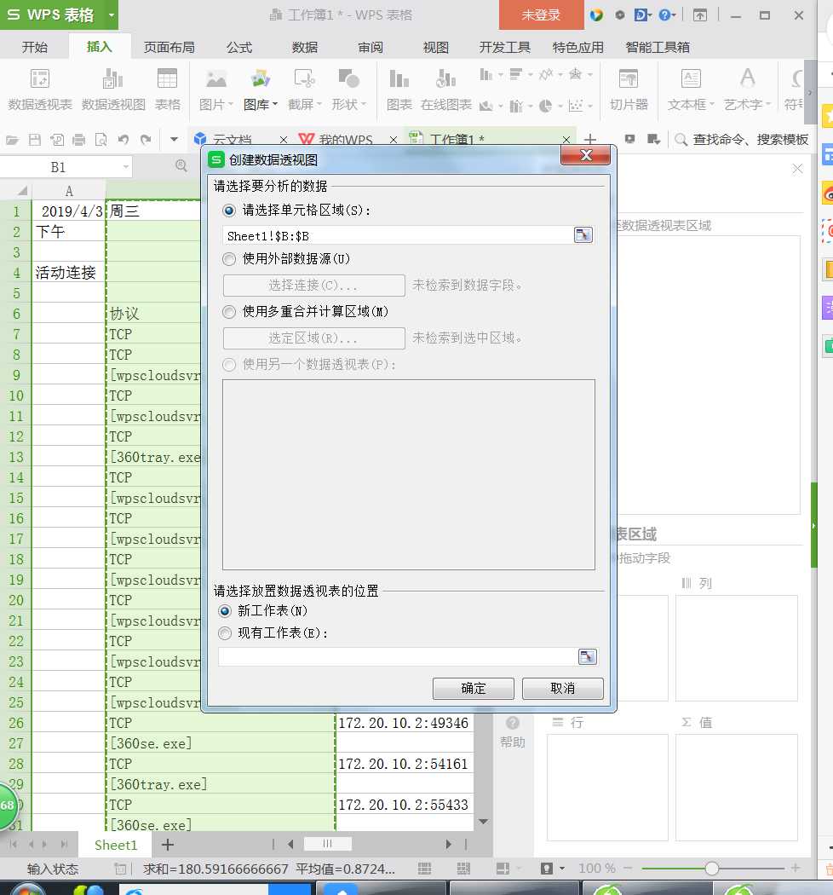Screen dimensions: 833x895
Task: Select 使用外部数据源 radio button
Action: (x=229, y=259)
